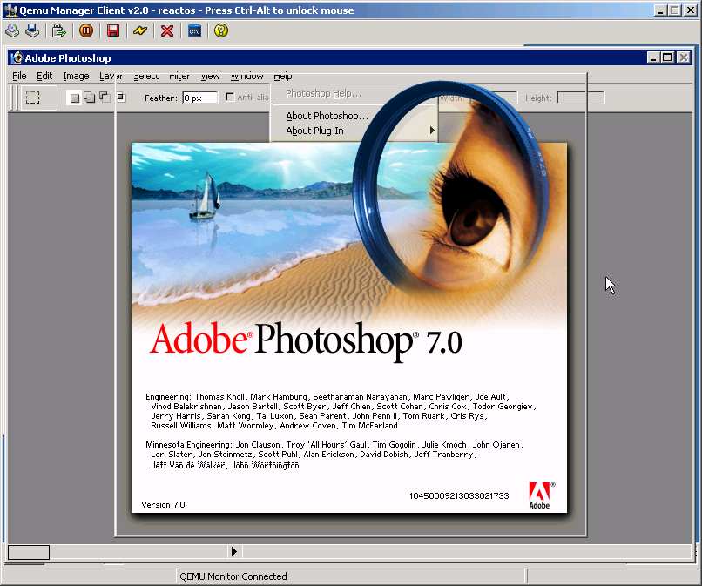The image size is (702, 586).
Task: Select About Plug-In from Help menu
Action: click(x=314, y=131)
